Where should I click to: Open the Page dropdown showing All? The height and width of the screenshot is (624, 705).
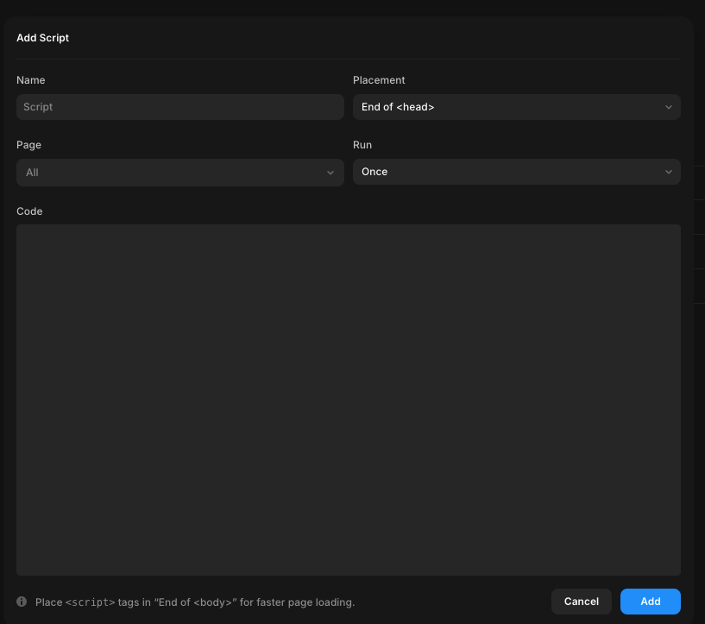click(179, 173)
